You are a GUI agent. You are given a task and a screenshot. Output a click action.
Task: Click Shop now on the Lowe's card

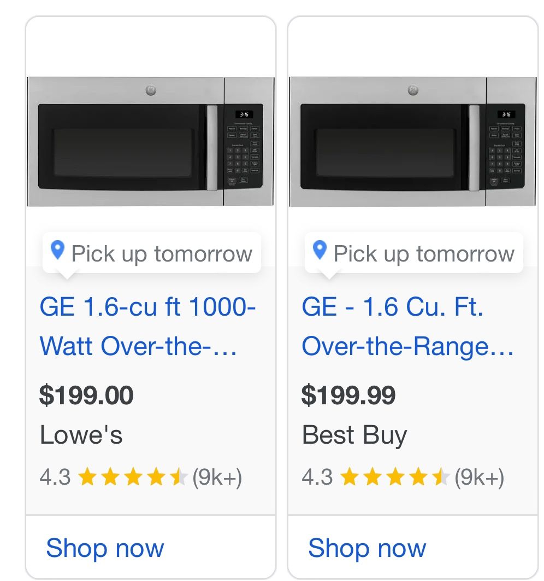click(x=105, y=548)
